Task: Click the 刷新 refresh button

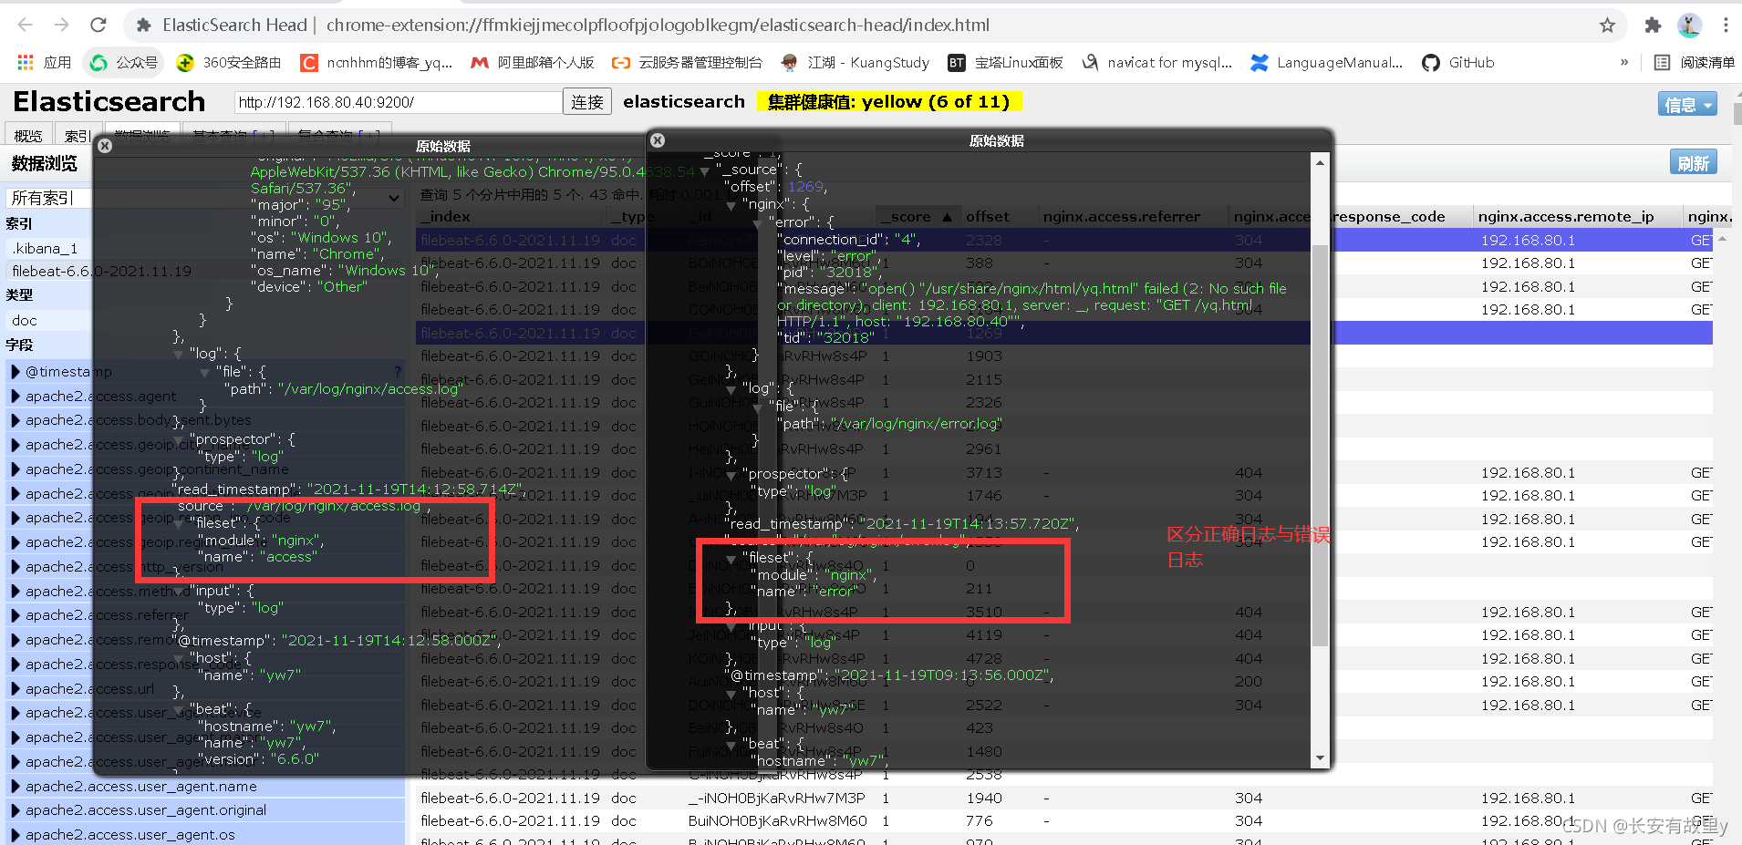Action: coord(1694,162)
